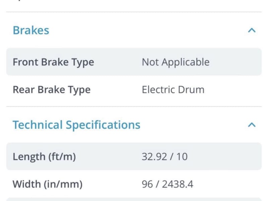268x201 pixels.
Task: Click the Technical Specifications heading text
Action: click(76, 125)
